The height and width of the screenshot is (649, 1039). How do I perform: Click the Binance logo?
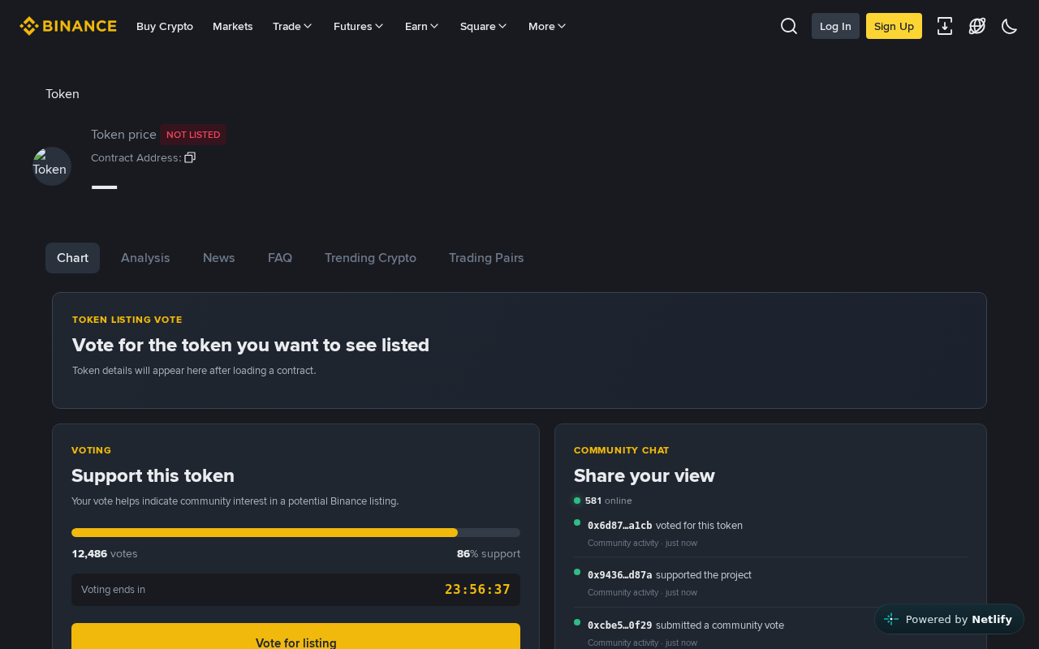pos(68,26)
